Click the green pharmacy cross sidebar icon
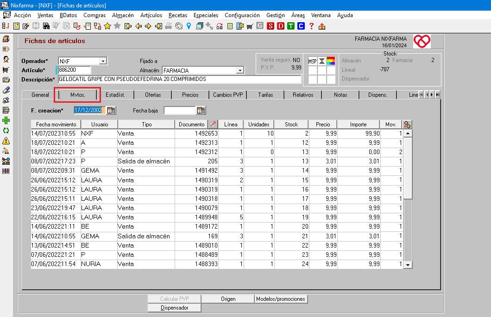The height and width of the screenshot is (317, 491). 6,120
